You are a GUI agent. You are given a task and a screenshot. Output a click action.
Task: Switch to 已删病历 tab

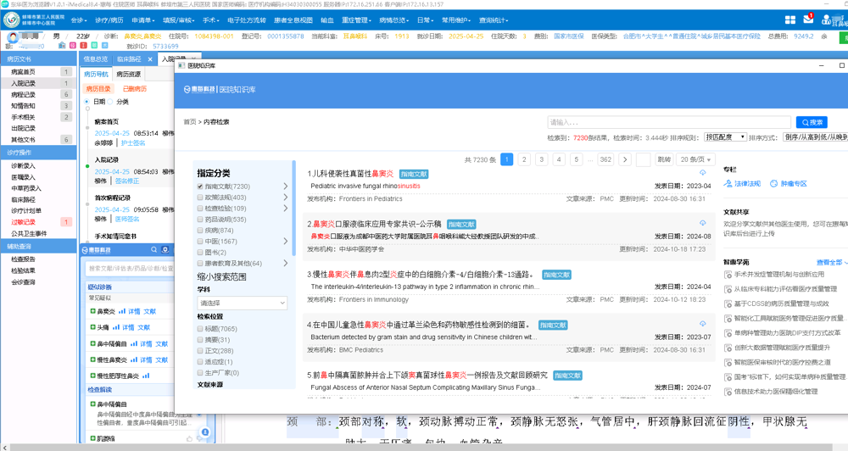tap(135, 89)
